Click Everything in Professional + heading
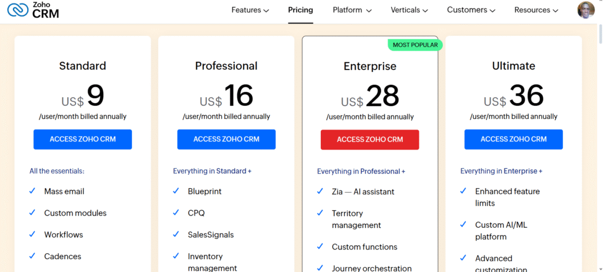The width and height of the screenshot is (604, 272). [361, 171]
